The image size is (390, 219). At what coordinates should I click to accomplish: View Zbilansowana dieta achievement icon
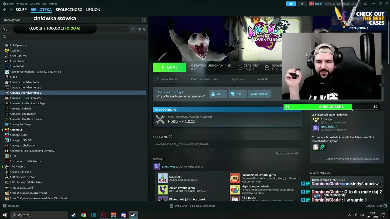point(163,189)
